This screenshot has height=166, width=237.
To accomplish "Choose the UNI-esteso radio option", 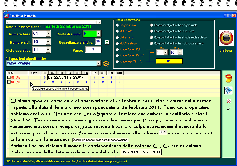I will (117, 37).
